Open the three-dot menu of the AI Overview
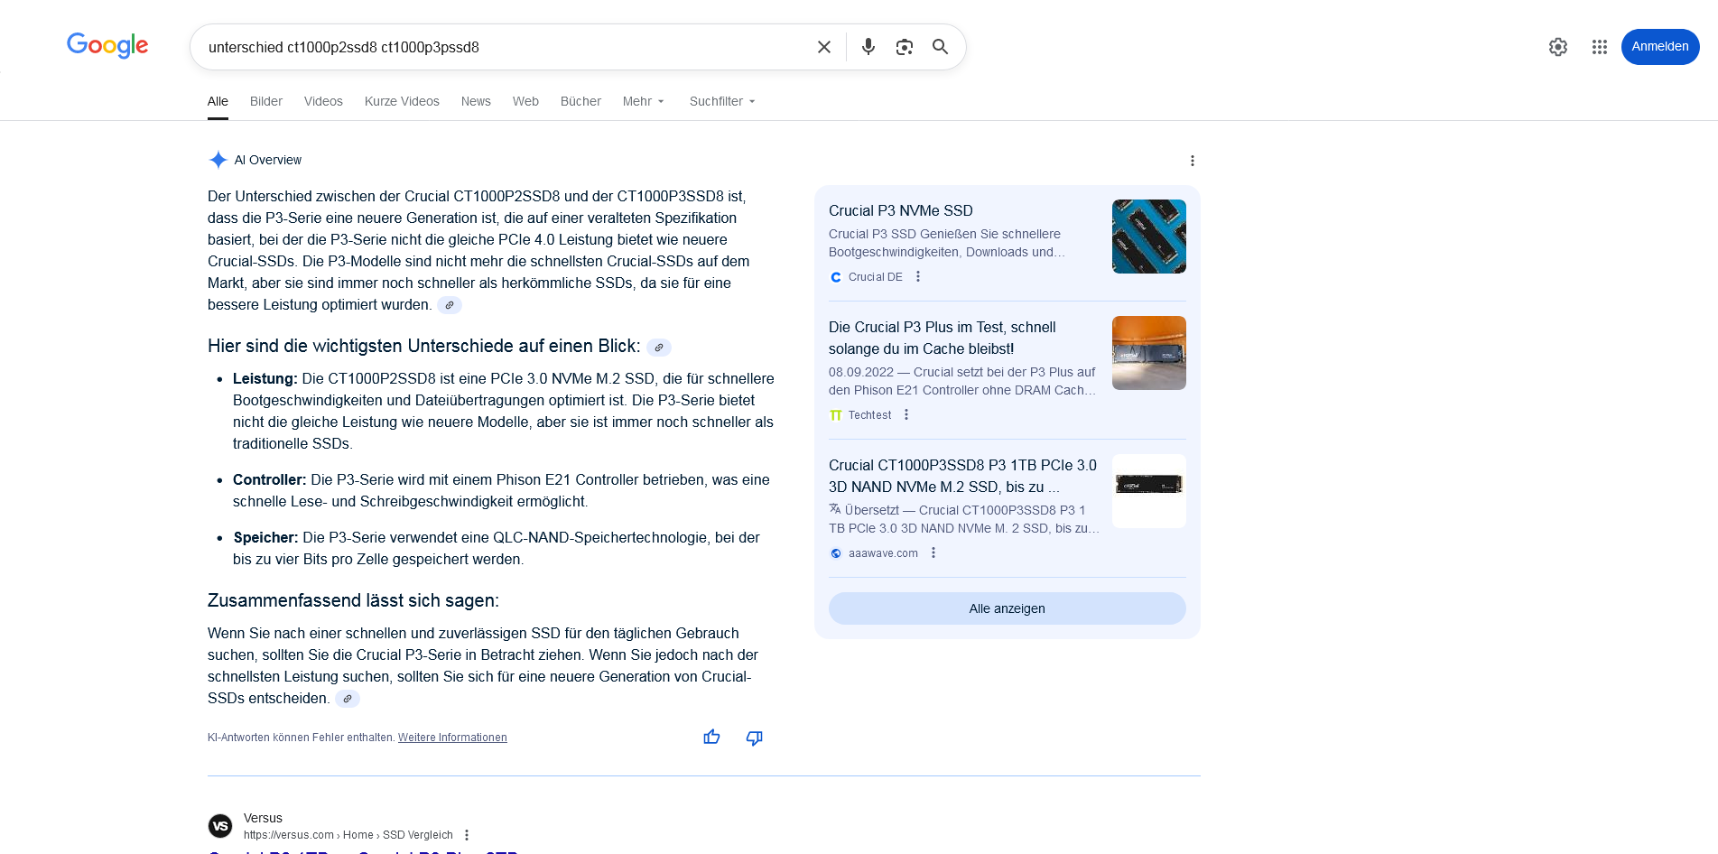Viewport: 1718px width, 854px height. coord(1193,160)
